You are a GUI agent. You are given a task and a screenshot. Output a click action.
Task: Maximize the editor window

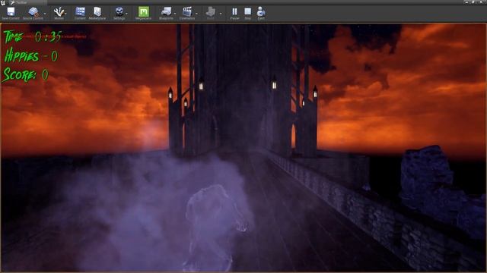pos(473,2)
